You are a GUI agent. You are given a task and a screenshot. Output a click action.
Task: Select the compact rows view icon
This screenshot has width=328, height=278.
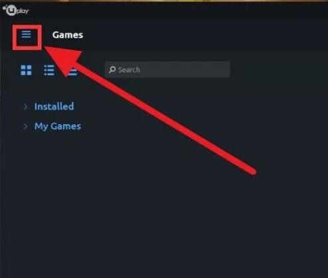pyautogui.click(x=72, y=70)
